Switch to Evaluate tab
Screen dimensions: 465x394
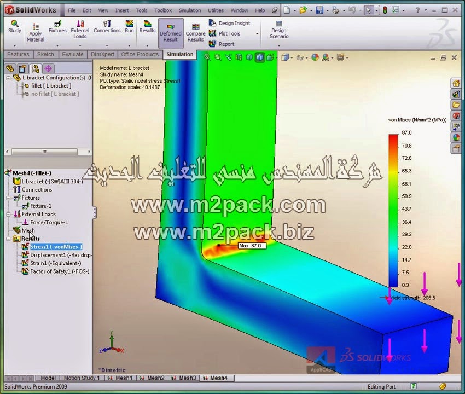(x=73, y=54)
